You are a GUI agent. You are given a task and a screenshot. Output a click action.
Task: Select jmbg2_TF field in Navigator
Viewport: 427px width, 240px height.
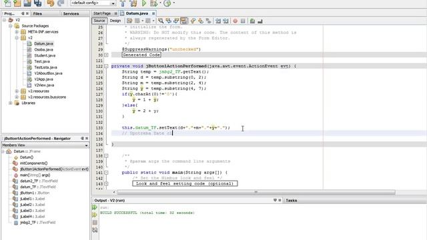click(37, 222)
